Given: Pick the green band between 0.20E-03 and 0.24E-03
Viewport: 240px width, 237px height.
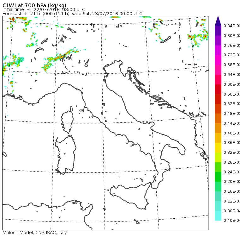Looking at the screenshot, I should pyautogui.click(x=218, y=177).
